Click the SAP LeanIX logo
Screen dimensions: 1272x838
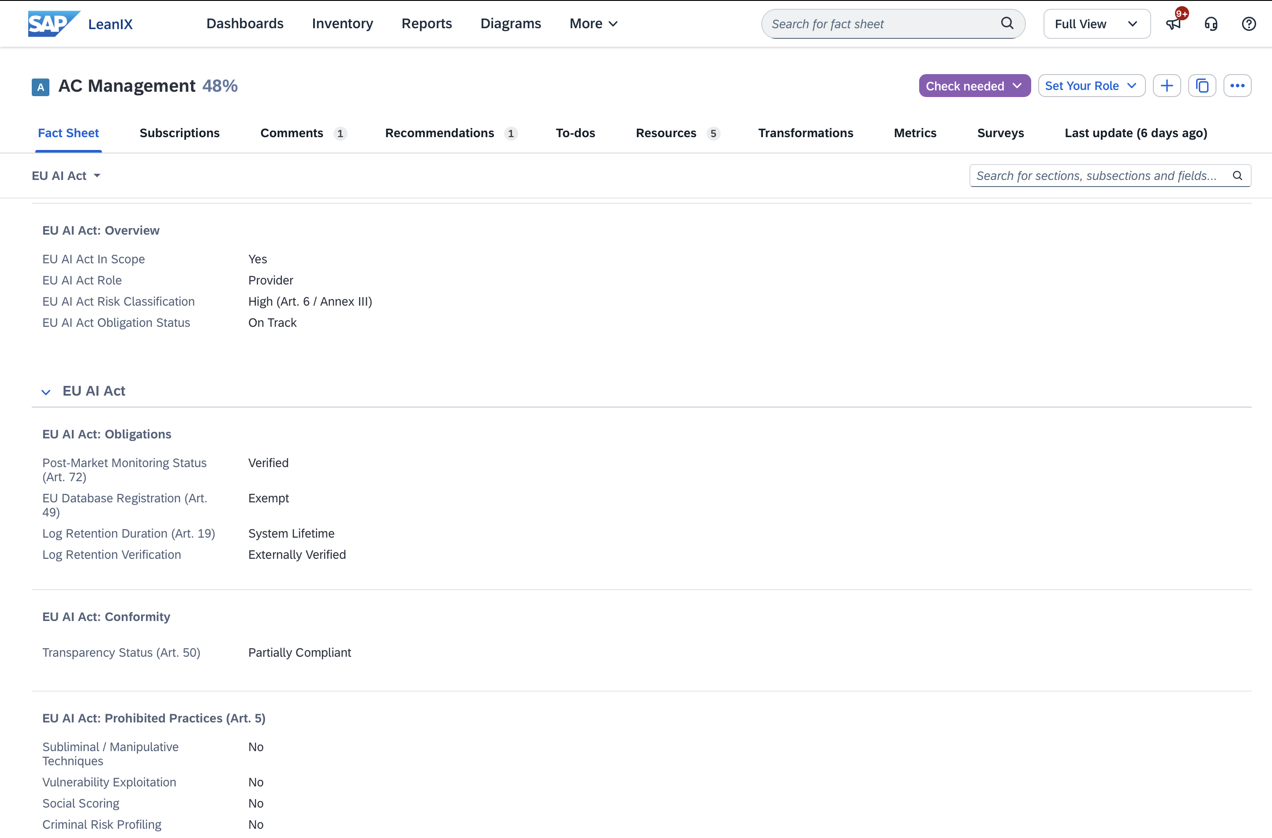tap(80, 23)
